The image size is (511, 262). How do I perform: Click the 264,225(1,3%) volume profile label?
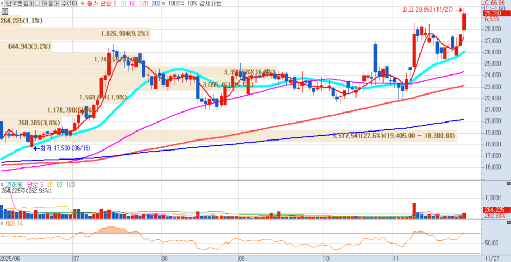[x=21, y=21]
